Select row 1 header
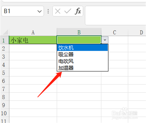The height and width of the screenshot is (123, 146). pyautogui.click(x=4, y=40)
